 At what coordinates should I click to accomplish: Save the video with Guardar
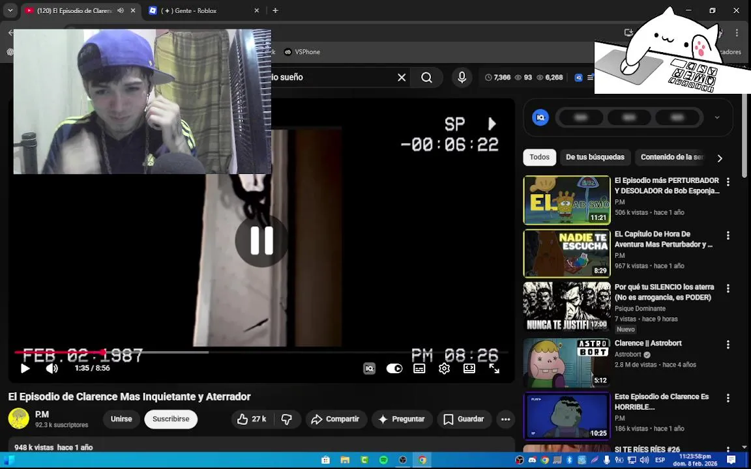(x=464, y=419)
